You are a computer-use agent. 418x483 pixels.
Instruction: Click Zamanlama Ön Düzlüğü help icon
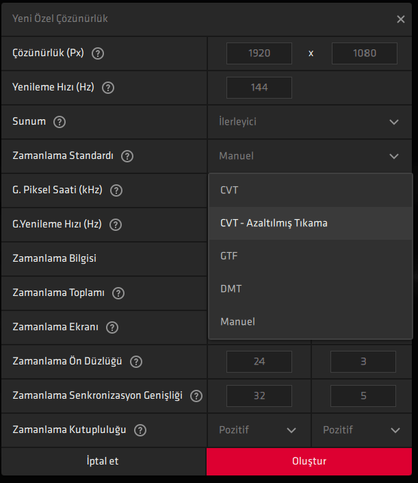[135, 362]
